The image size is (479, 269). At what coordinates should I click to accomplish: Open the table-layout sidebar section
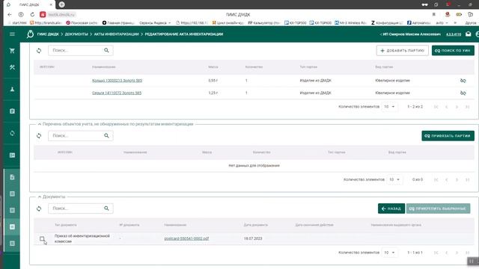coord(12,155)
